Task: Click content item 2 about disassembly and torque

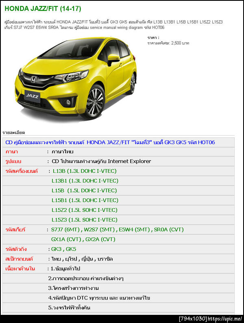Action: pos(86,278)
